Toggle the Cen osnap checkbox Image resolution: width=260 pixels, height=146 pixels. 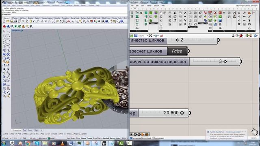tap(28, 134)
